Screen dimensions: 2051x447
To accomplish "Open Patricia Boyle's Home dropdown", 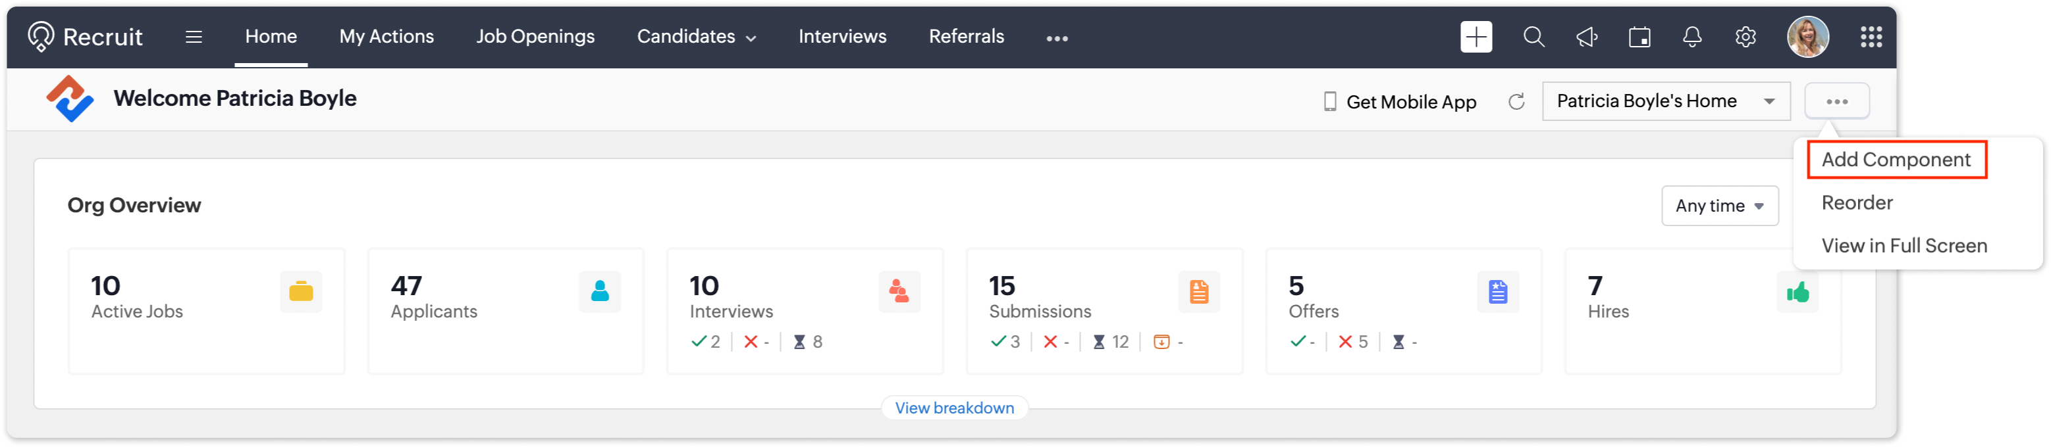I will pos(1666,101).
